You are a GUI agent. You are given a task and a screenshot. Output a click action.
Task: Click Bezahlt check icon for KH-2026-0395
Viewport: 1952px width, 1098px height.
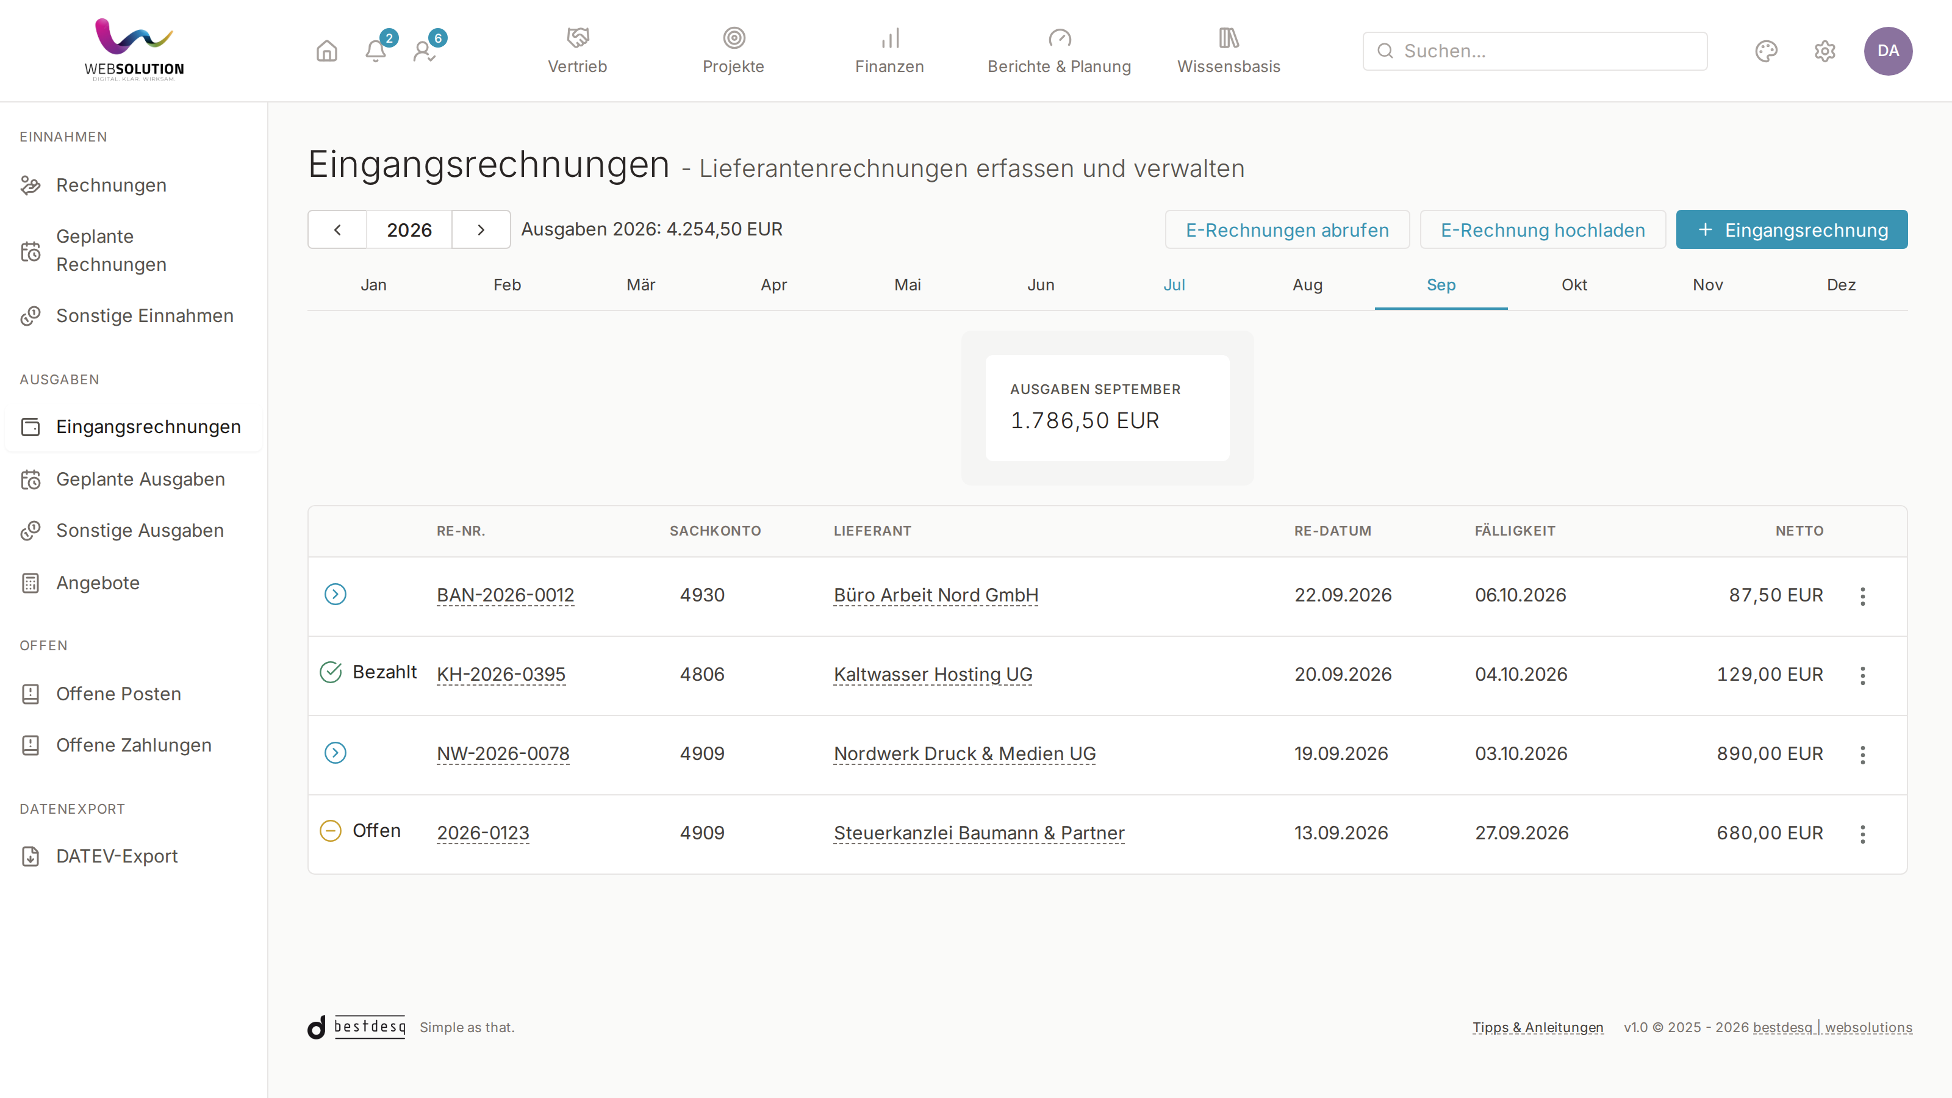pos(331,672)
